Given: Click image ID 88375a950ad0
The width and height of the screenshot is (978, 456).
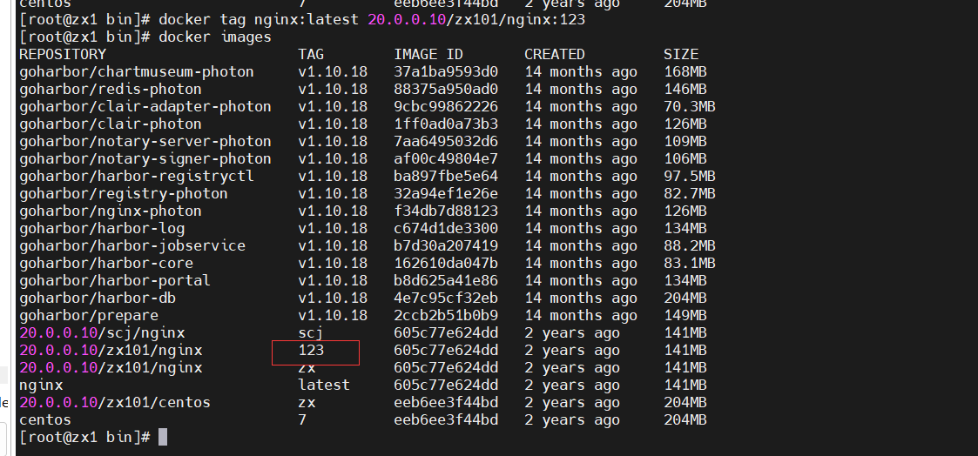Looking at the screenshot, I should [x=446, y=89].
